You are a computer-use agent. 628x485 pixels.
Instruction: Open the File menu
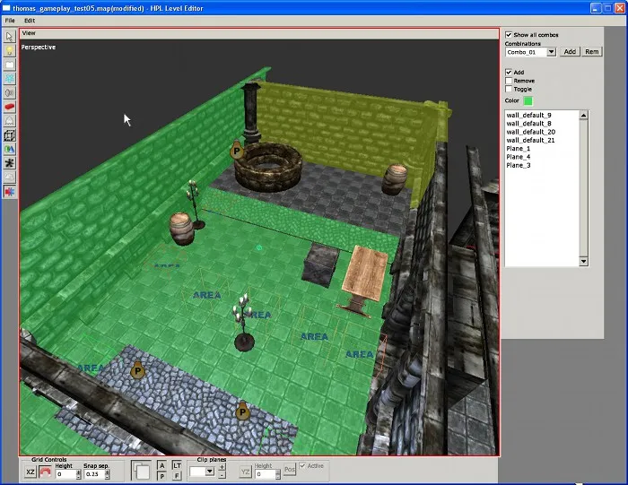pyautogui.click(x=10, y=20)
